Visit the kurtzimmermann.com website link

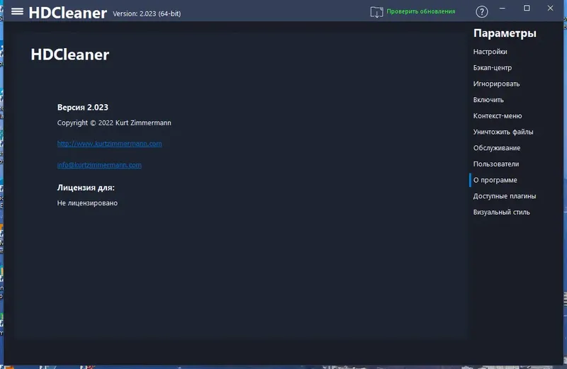(x=109, y=144)
